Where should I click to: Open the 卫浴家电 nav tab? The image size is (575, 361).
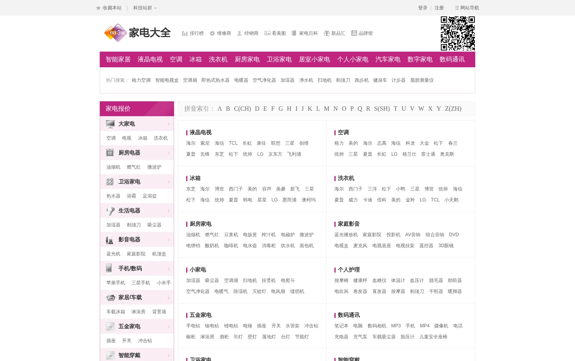[x=279, y=59]
